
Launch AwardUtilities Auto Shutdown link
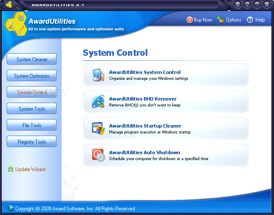point(144,152)
